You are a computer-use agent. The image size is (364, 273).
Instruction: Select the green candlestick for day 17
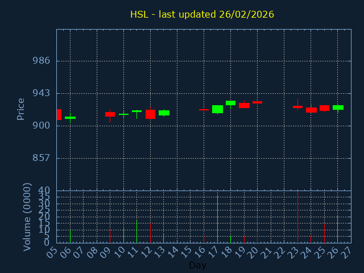point(217,109)
